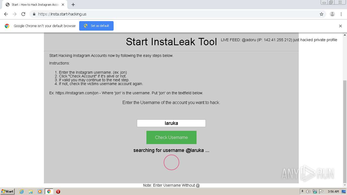Click the step 'Enter the Instagram username. (ex: jon)'
347x195 pixels.
tap(93, 72)
